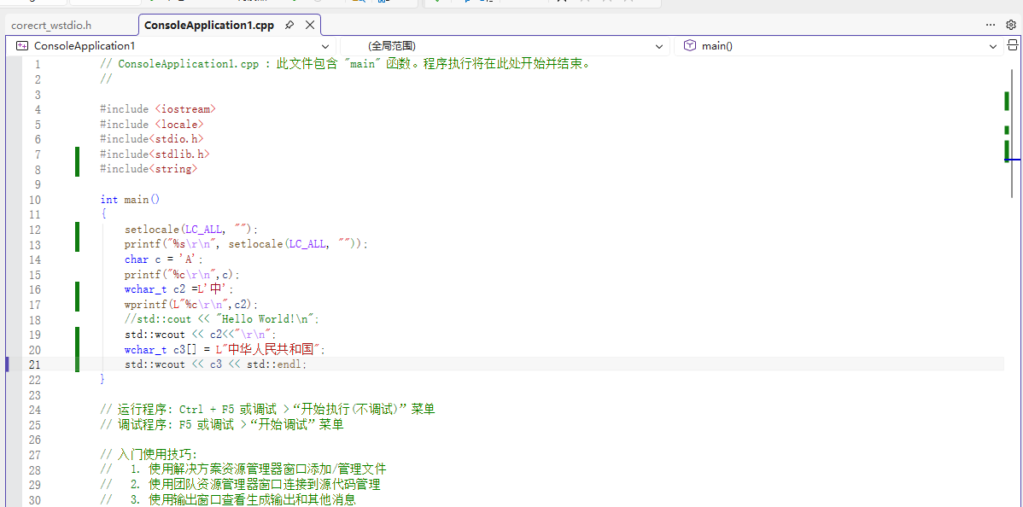Click the wchar_t c3[] 中华人民共和国 line
The width and height of the screenshot is (1023, 507).
(225, 349)
